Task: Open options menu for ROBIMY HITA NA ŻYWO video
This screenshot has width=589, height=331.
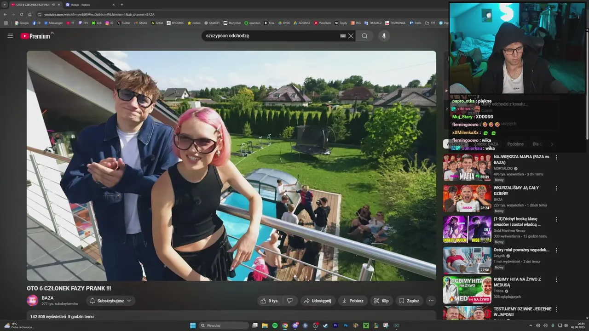Action: point(556,280)
